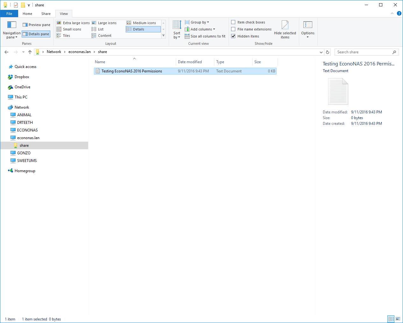This screenshot has width=403, height=323.
Task: Select This PC in navigation pane
Action: click(x=21, y=97)
